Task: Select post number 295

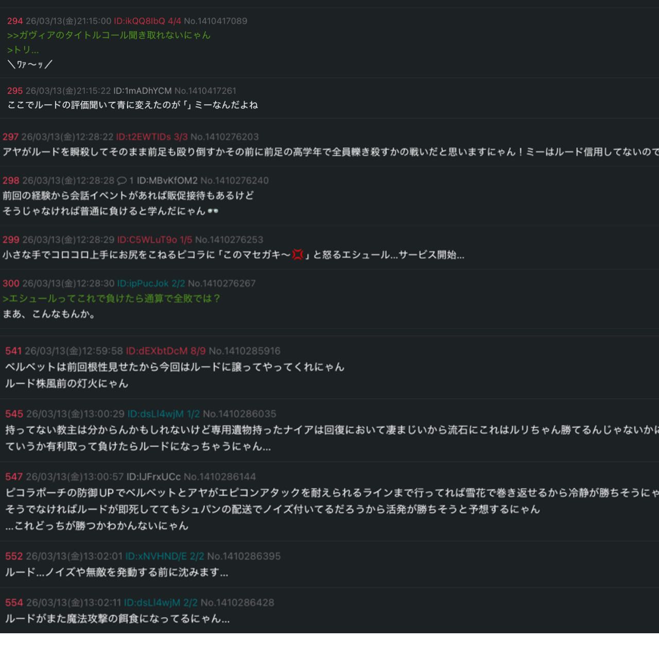Action: [x=15, y=91]
